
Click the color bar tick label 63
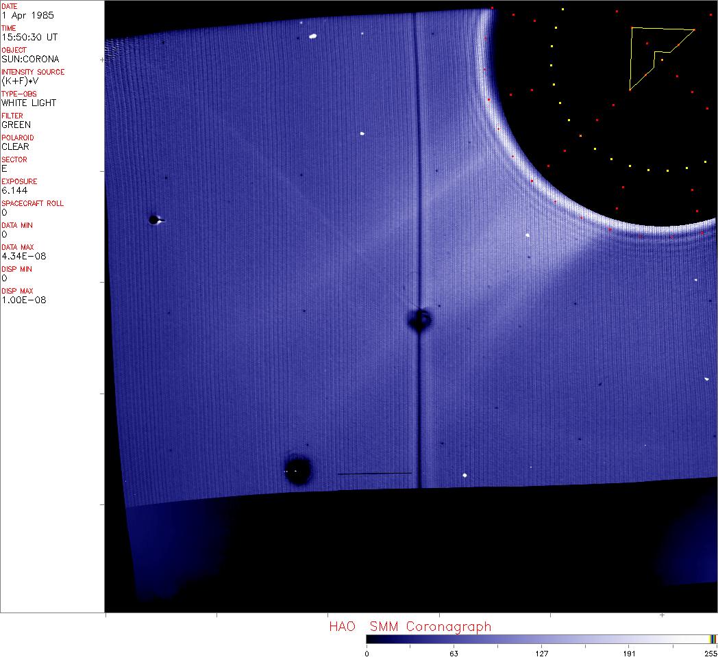[453, 653]
